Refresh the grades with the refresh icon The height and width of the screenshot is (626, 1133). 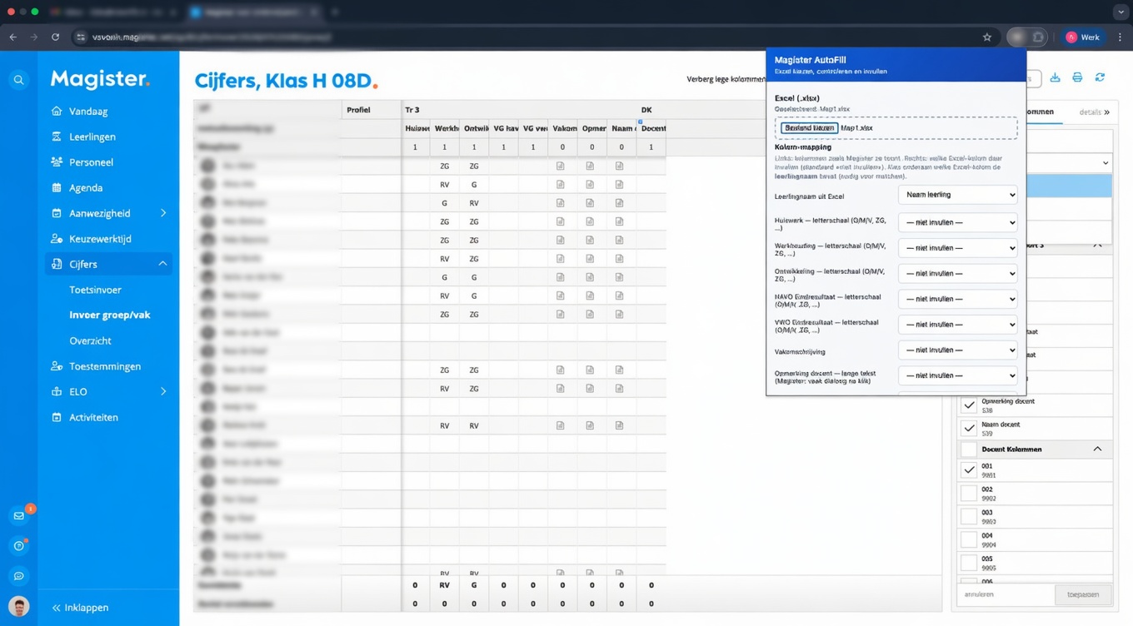pyautogui.click(x=1100, y=77)
